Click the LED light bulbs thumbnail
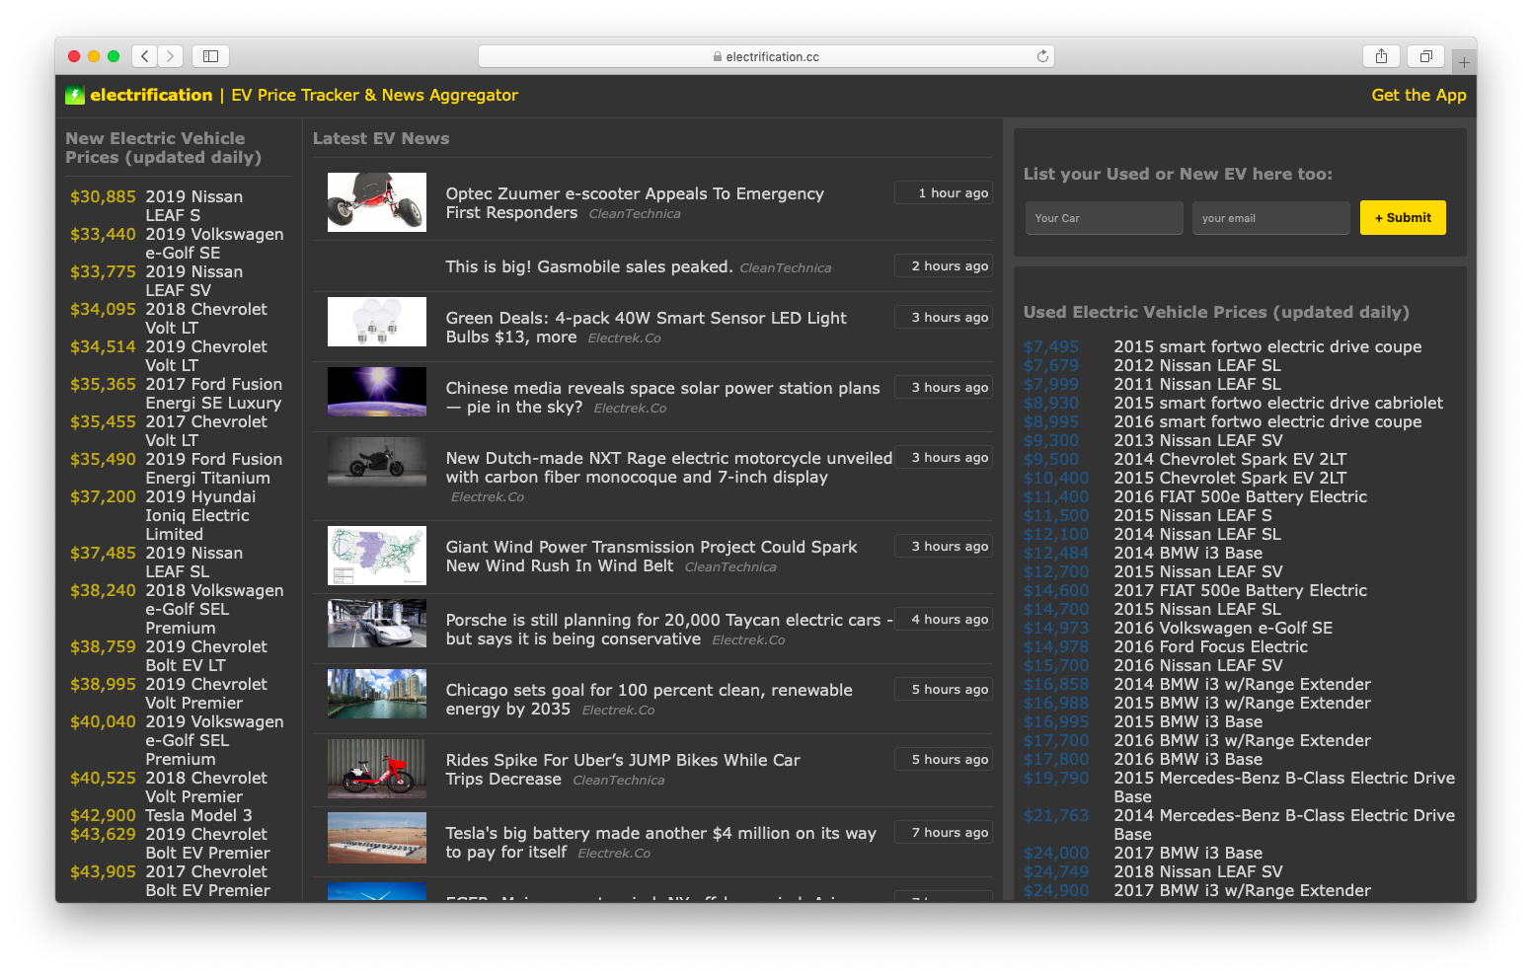1532x976 pixels. click(377, 322)
